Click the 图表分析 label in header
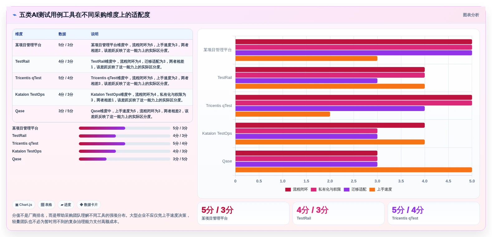The width and height of the screenshot is (492, 237). tap(471, 15)
